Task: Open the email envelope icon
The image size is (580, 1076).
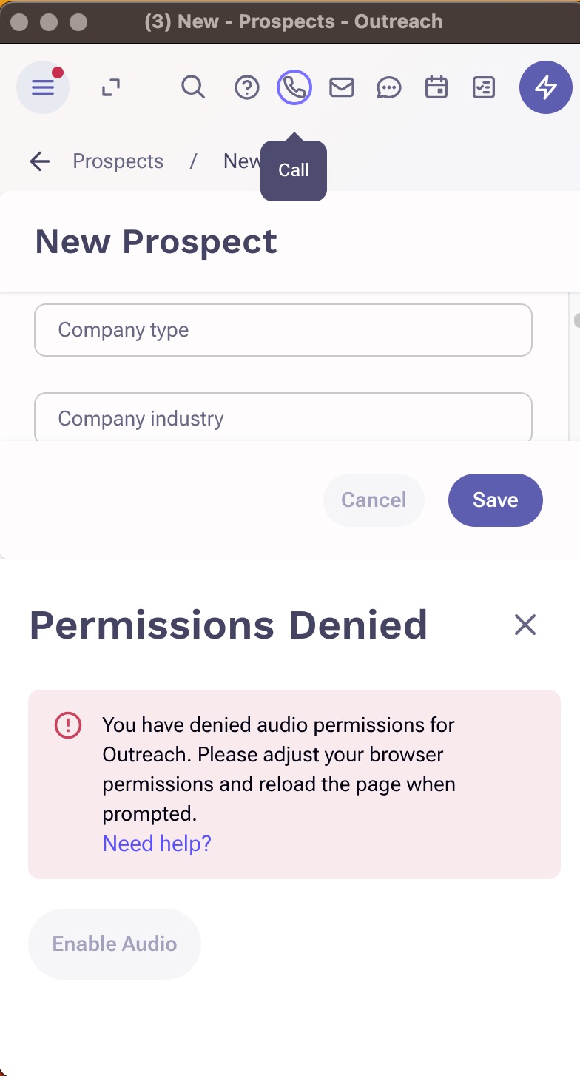Action: [341, 87]
